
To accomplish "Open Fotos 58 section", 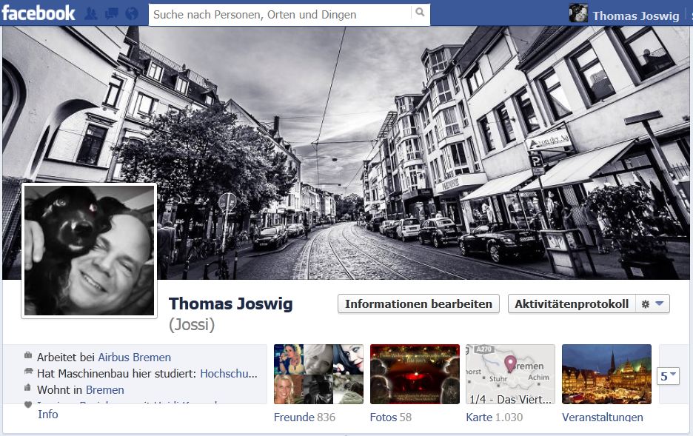I will pos(391,417).
